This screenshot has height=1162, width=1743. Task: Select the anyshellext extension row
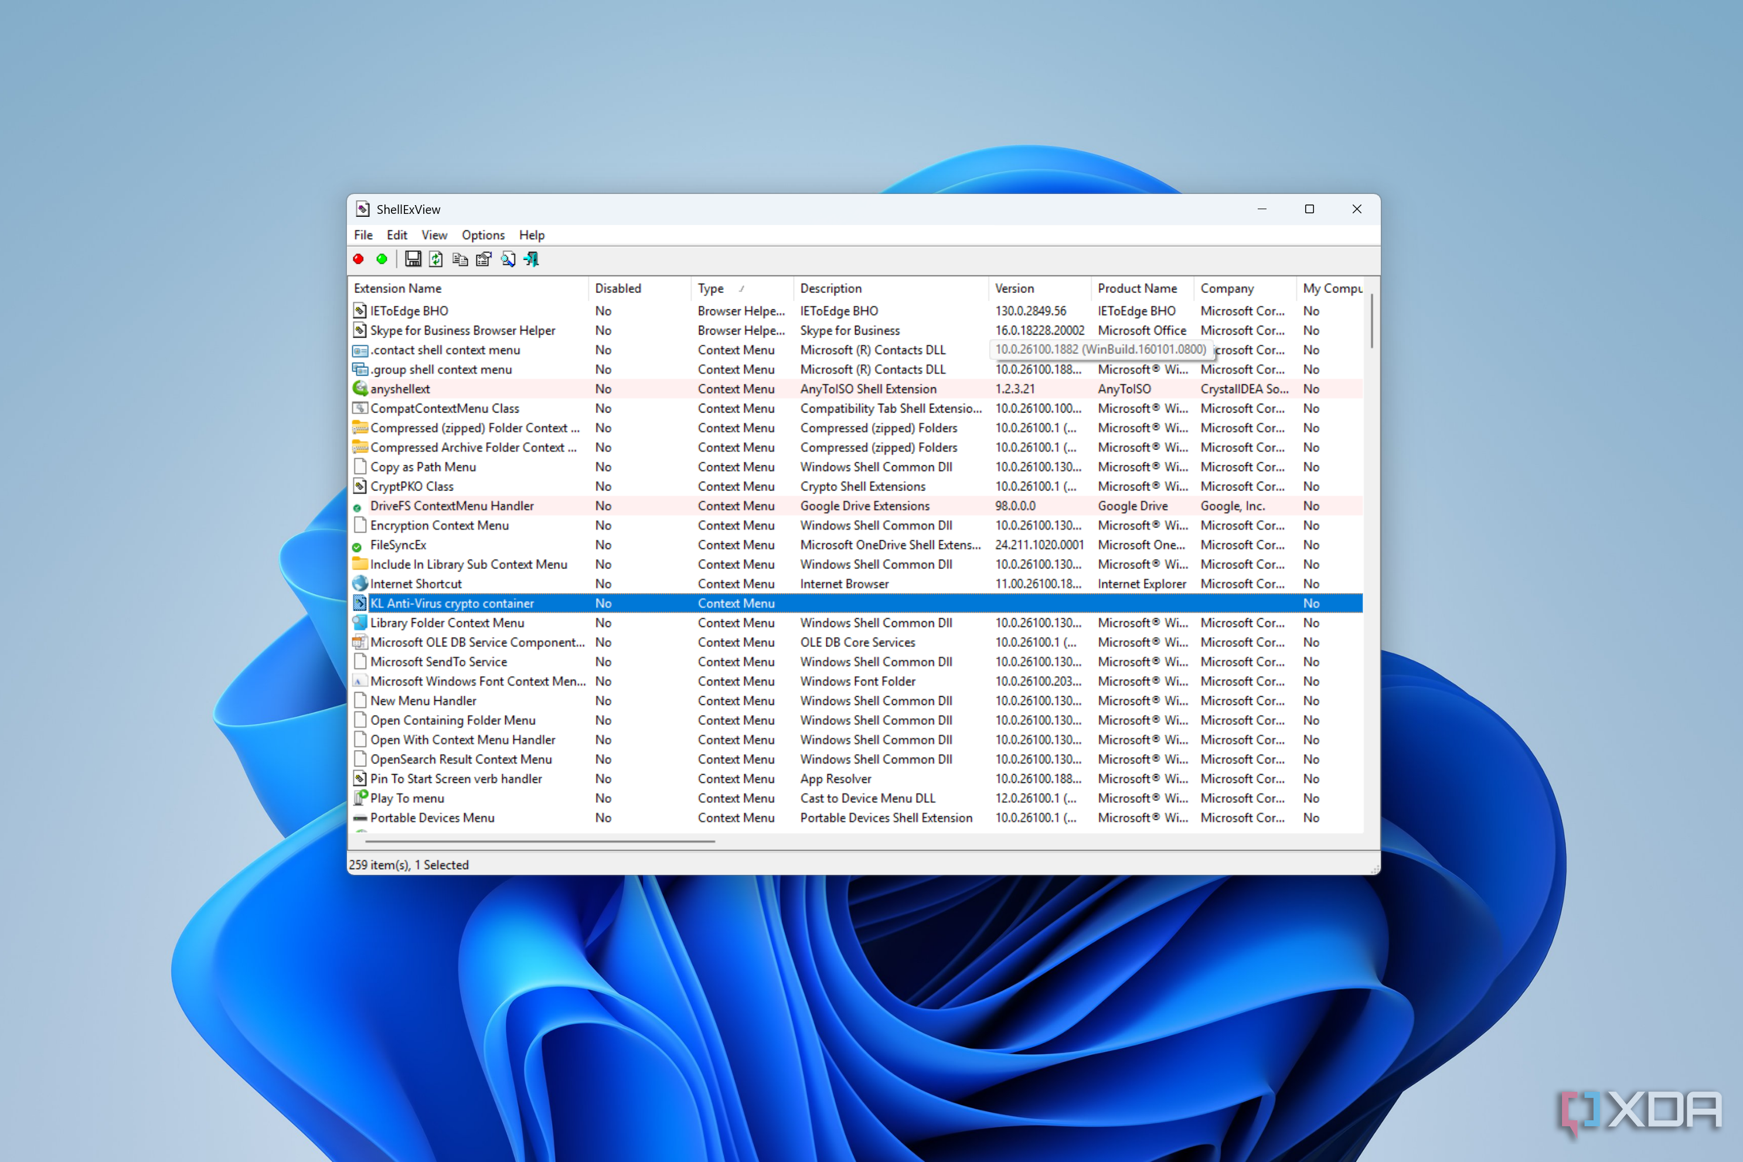coord(400,389)
